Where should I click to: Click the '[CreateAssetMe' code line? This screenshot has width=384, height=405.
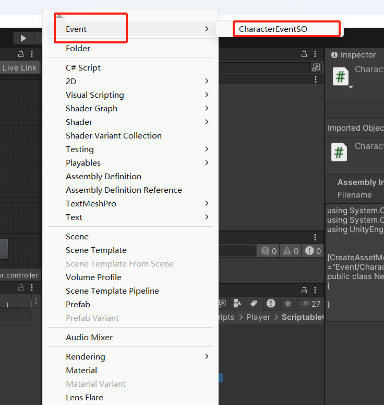point(355,258)
